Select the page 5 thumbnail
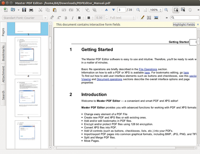The width and height of the screenshot is (200, 154). [x=28, y=98]
